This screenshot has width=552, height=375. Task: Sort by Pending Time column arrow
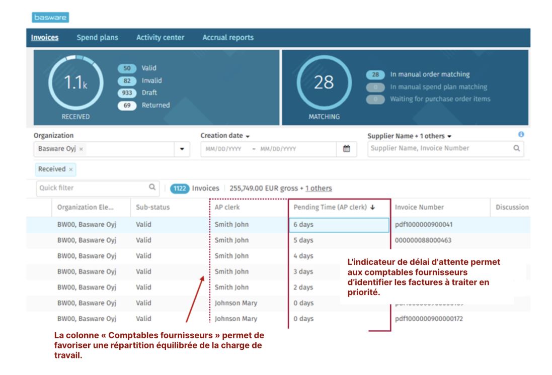pos(372,208)
